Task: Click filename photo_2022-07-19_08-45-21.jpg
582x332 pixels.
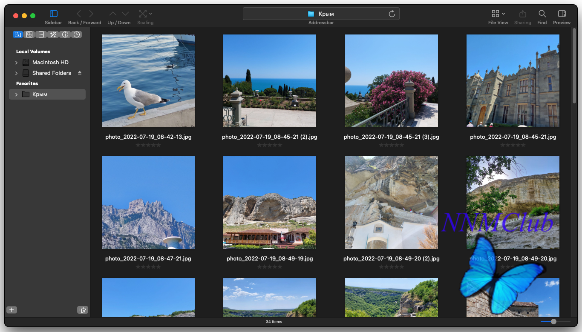Action: click(513, 137)
